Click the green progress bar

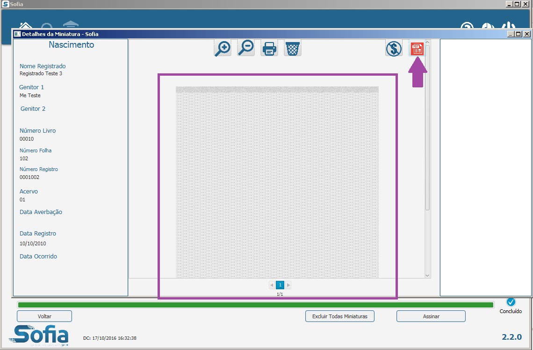(x=256, y=305)
